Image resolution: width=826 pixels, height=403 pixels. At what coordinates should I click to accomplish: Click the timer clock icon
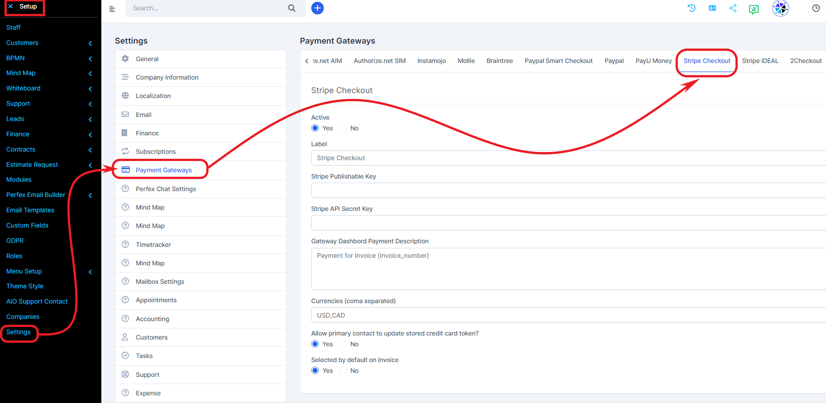coord(816,8)
